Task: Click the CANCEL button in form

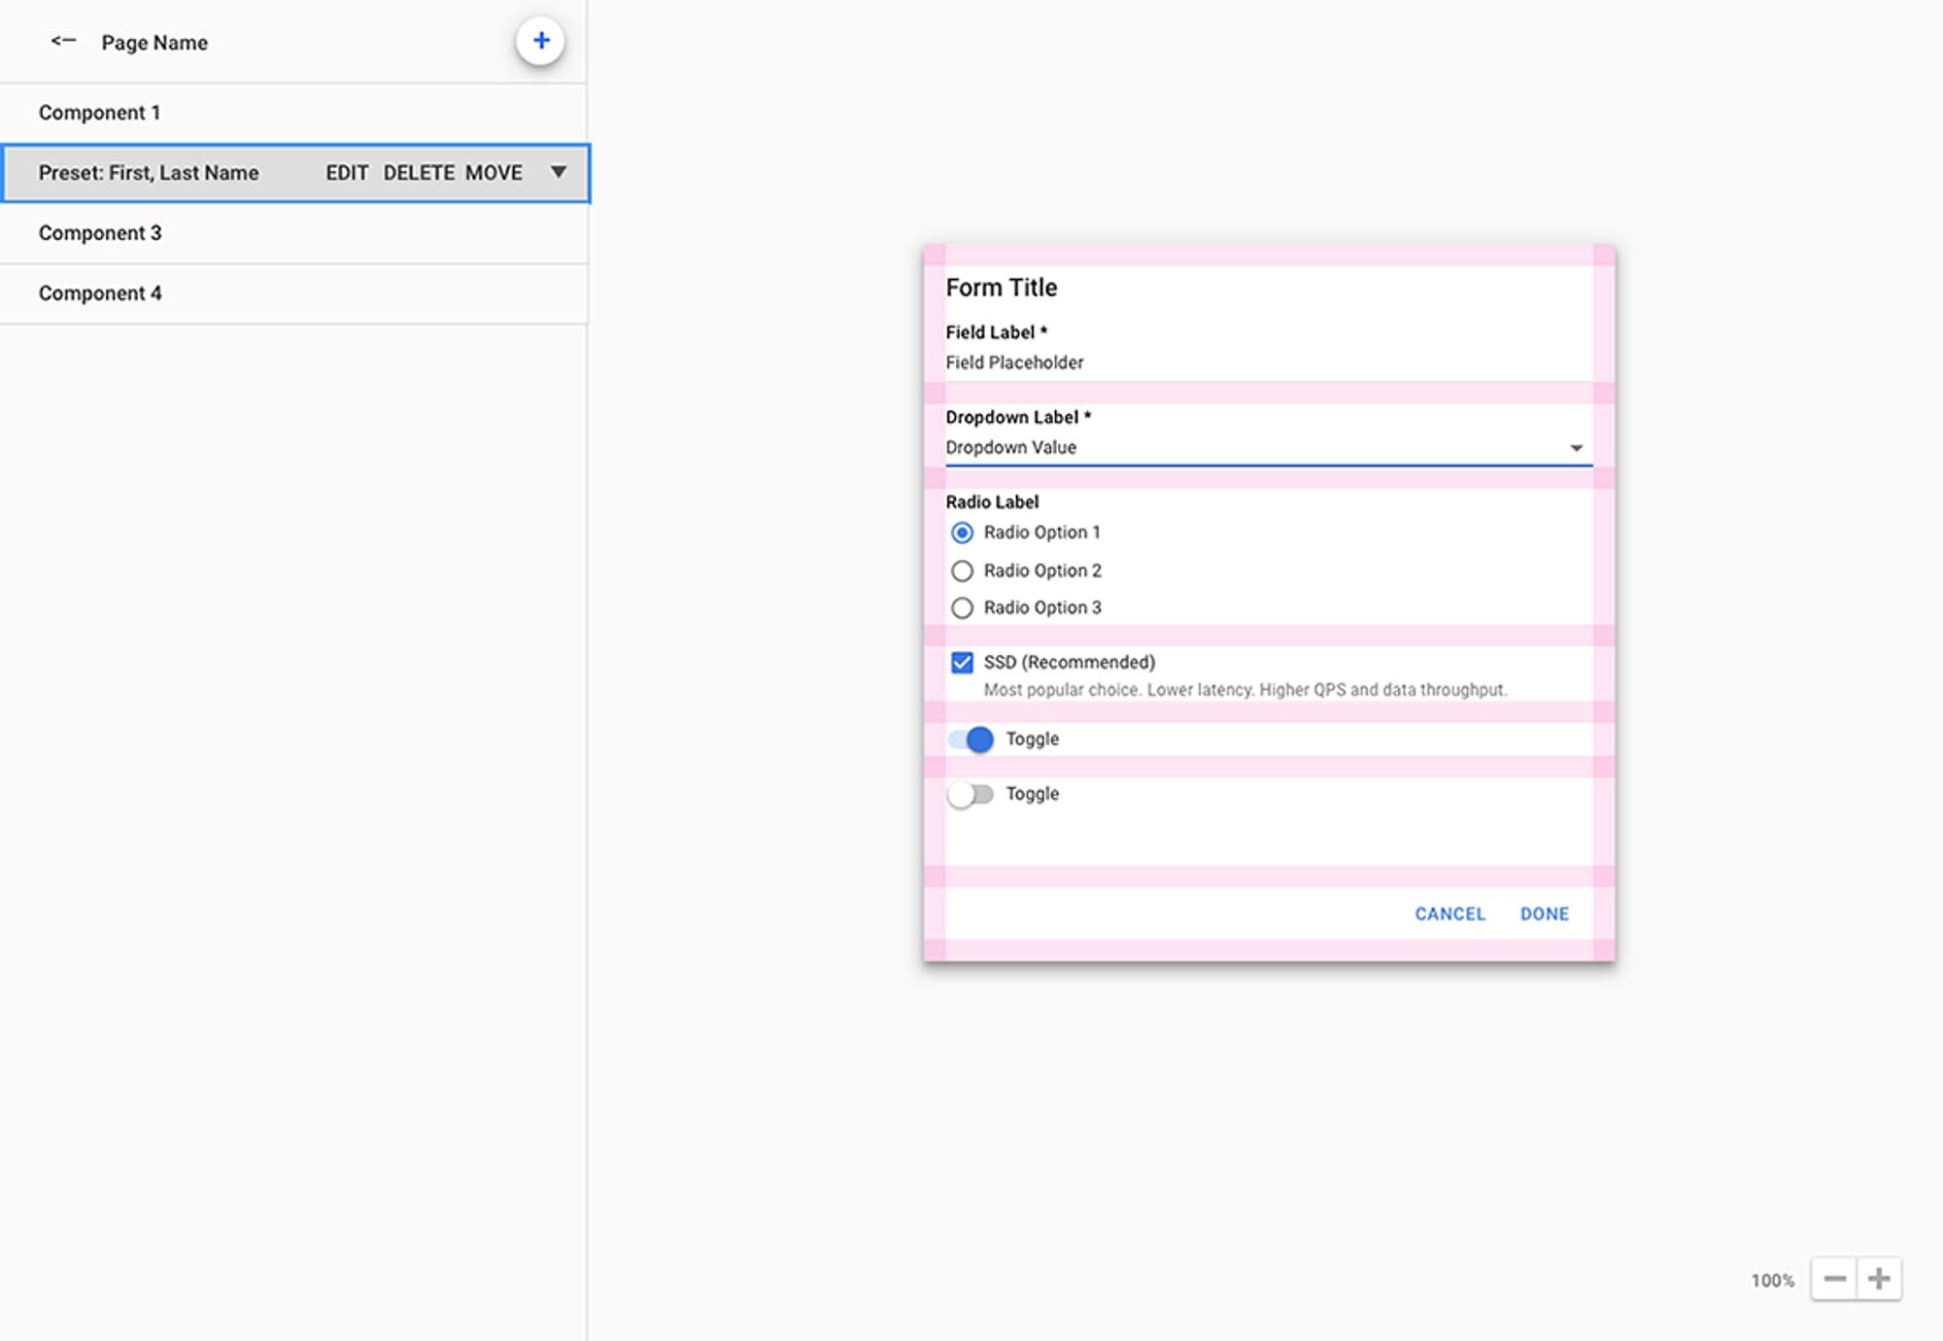Action: pos(1449,913)
